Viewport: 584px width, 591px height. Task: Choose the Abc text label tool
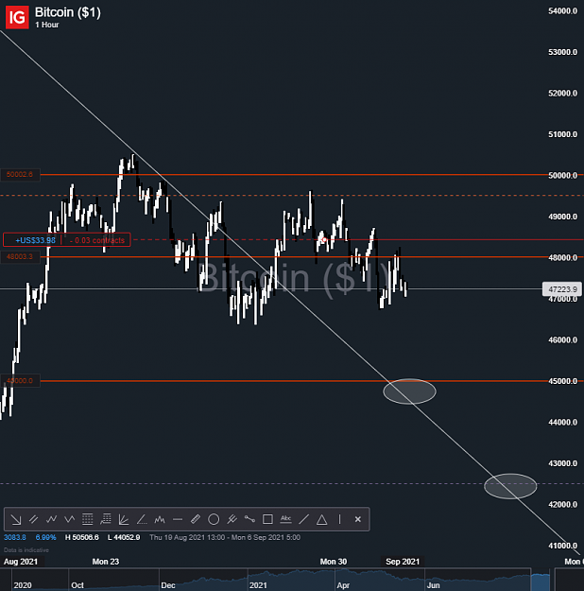285,520
